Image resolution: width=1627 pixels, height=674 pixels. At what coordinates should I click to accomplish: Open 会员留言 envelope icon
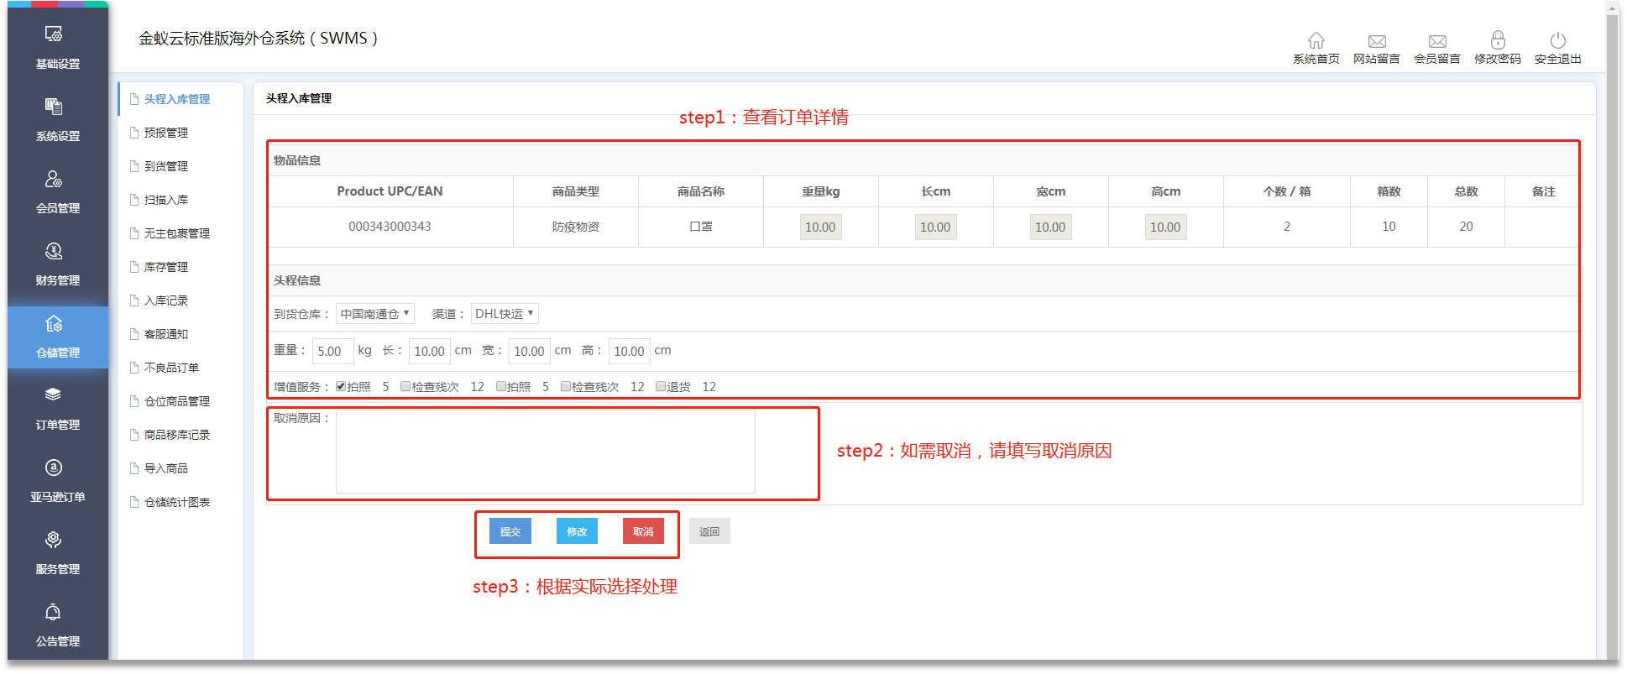1436,41
